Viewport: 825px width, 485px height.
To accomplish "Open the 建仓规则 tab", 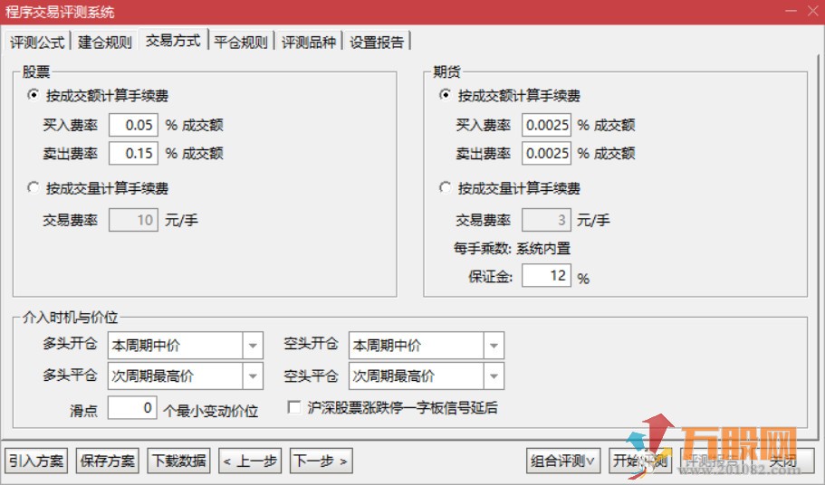I will pos(104,42).
